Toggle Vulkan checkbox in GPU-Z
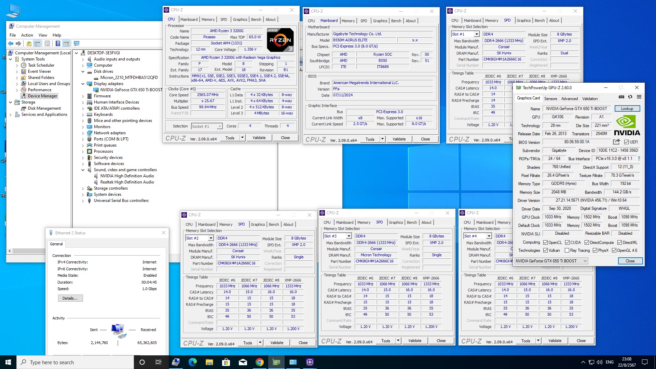 545,250
